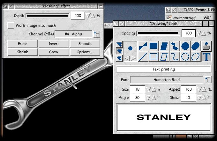
Task: Send Drawing tools window to back
Action: [116, 24]
